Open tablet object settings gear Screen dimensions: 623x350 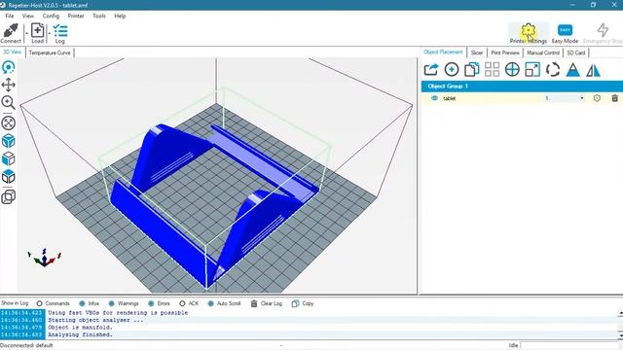(x=597, y=98)
